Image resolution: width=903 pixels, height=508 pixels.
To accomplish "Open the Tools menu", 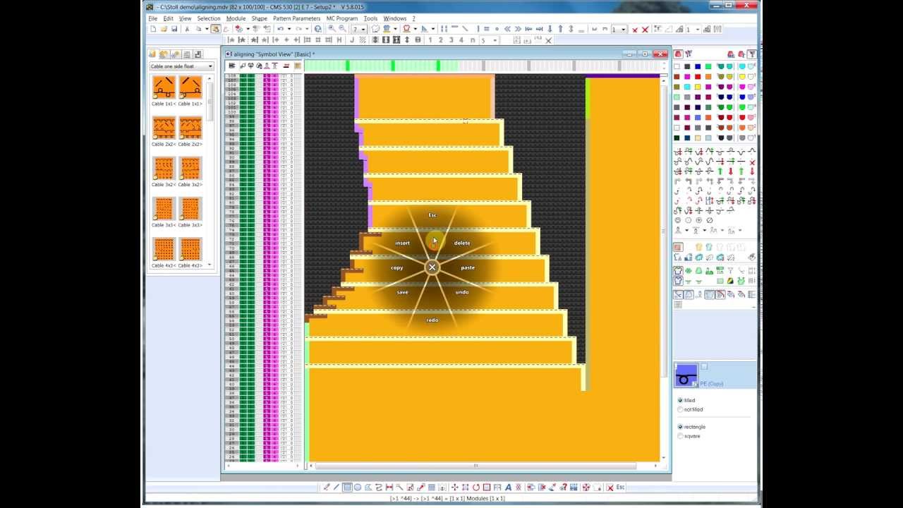I will point(370,18).
